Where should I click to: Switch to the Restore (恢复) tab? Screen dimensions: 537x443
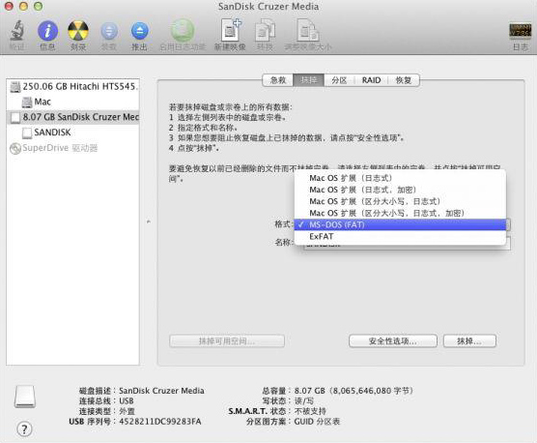[x=404, y=80]
